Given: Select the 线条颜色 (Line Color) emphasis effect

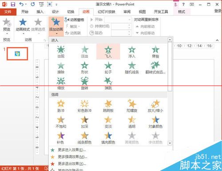Looking at the screenshot, I should pos(84,138).
